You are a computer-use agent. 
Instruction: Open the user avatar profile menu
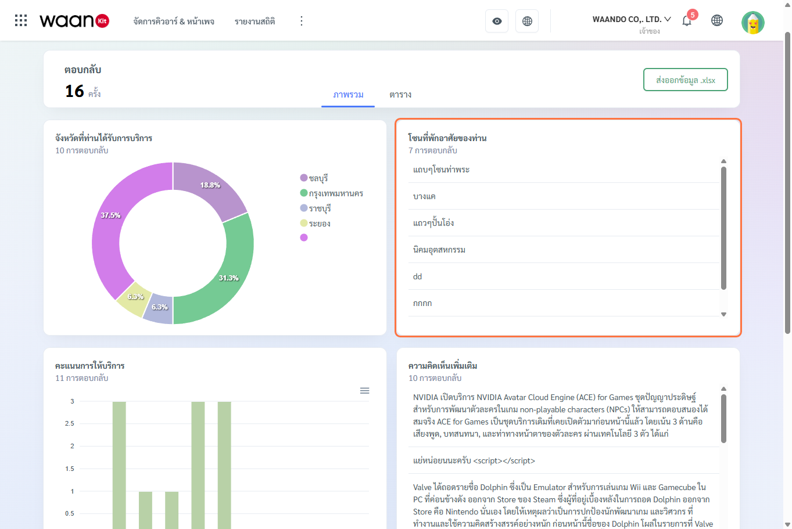753,22
